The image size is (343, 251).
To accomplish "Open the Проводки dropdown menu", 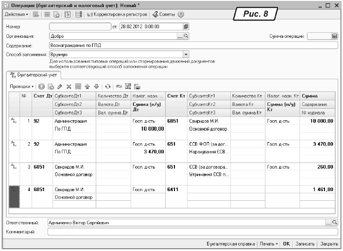I will click(x=22, y=86).
